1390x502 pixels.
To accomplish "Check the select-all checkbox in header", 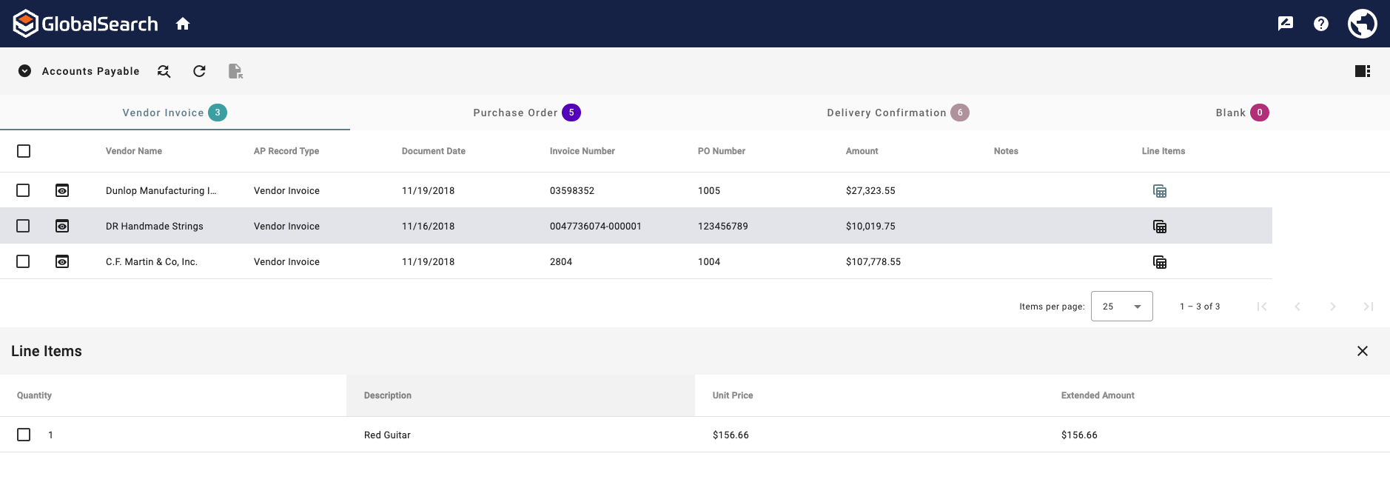I will pyautogui.click(x=24, y=151).
